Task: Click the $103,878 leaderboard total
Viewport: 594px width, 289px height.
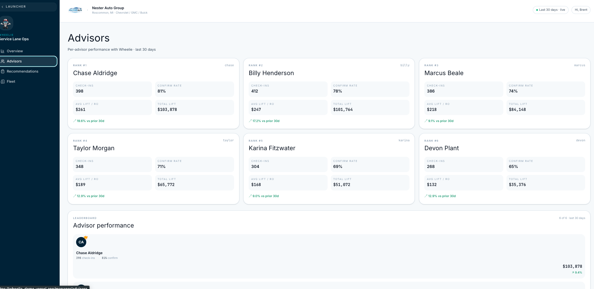Action: point(572,267)
